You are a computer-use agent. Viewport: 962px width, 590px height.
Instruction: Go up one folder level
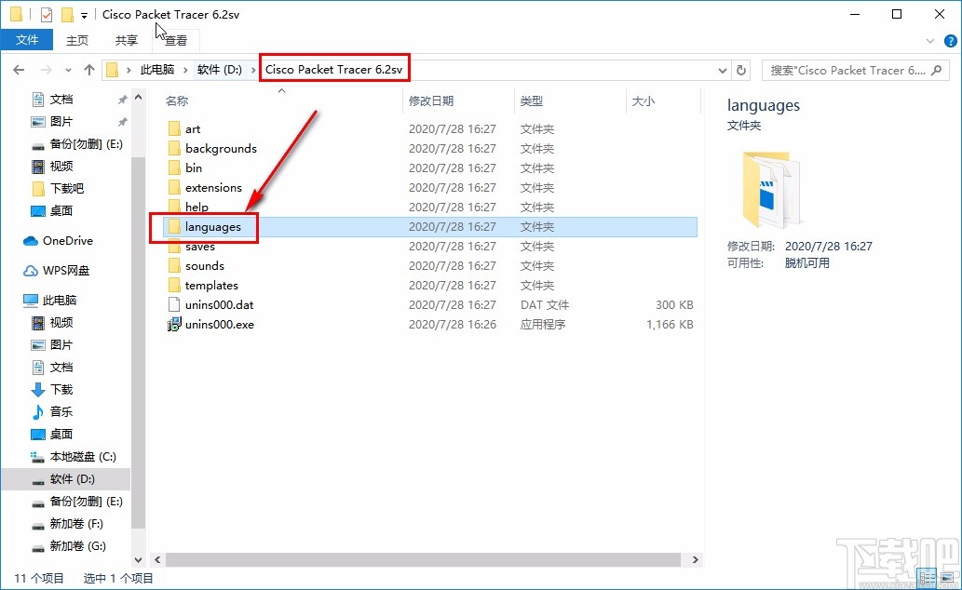click(x=89, y=70)
